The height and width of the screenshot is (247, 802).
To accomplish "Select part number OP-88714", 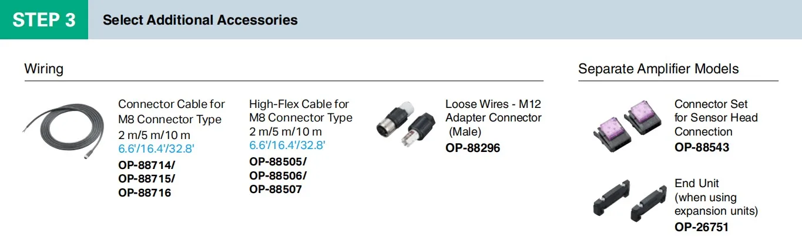I will (145, 165).
